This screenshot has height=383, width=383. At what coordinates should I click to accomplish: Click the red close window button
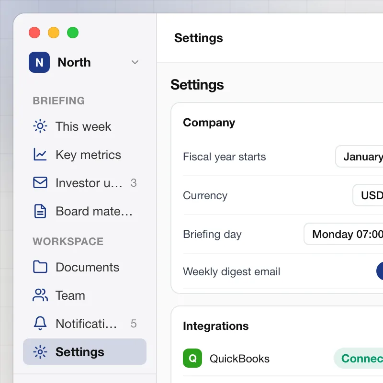(34, 33)
